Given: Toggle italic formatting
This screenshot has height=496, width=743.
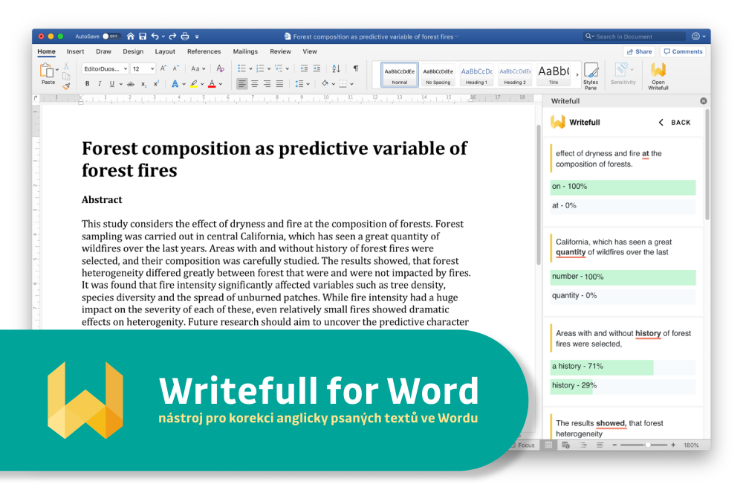Looking at the screenshot, I should click(x=100, y=84).
